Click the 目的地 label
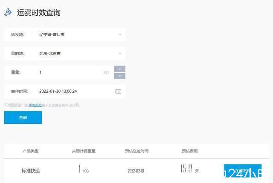273x183 pixels. click(18, 54)
